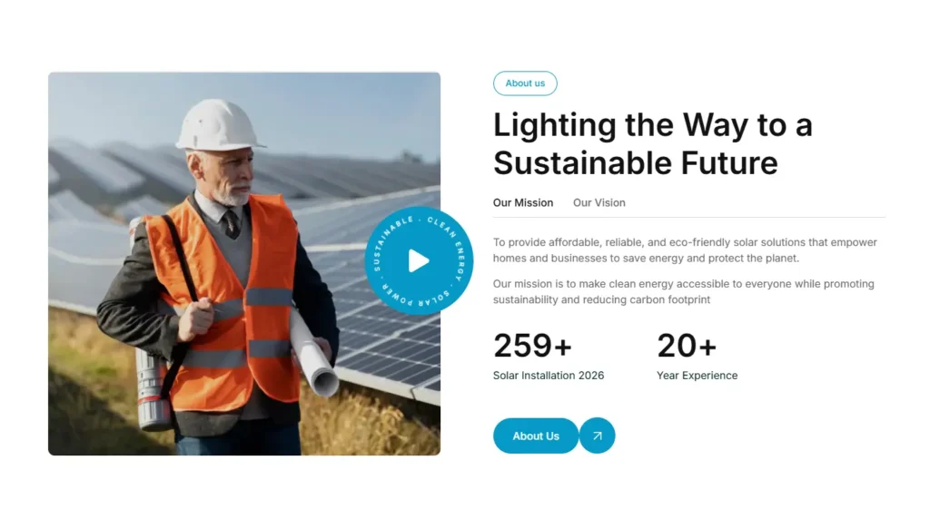Click the Solar Installation 2026 label

(x=548, y=376)
